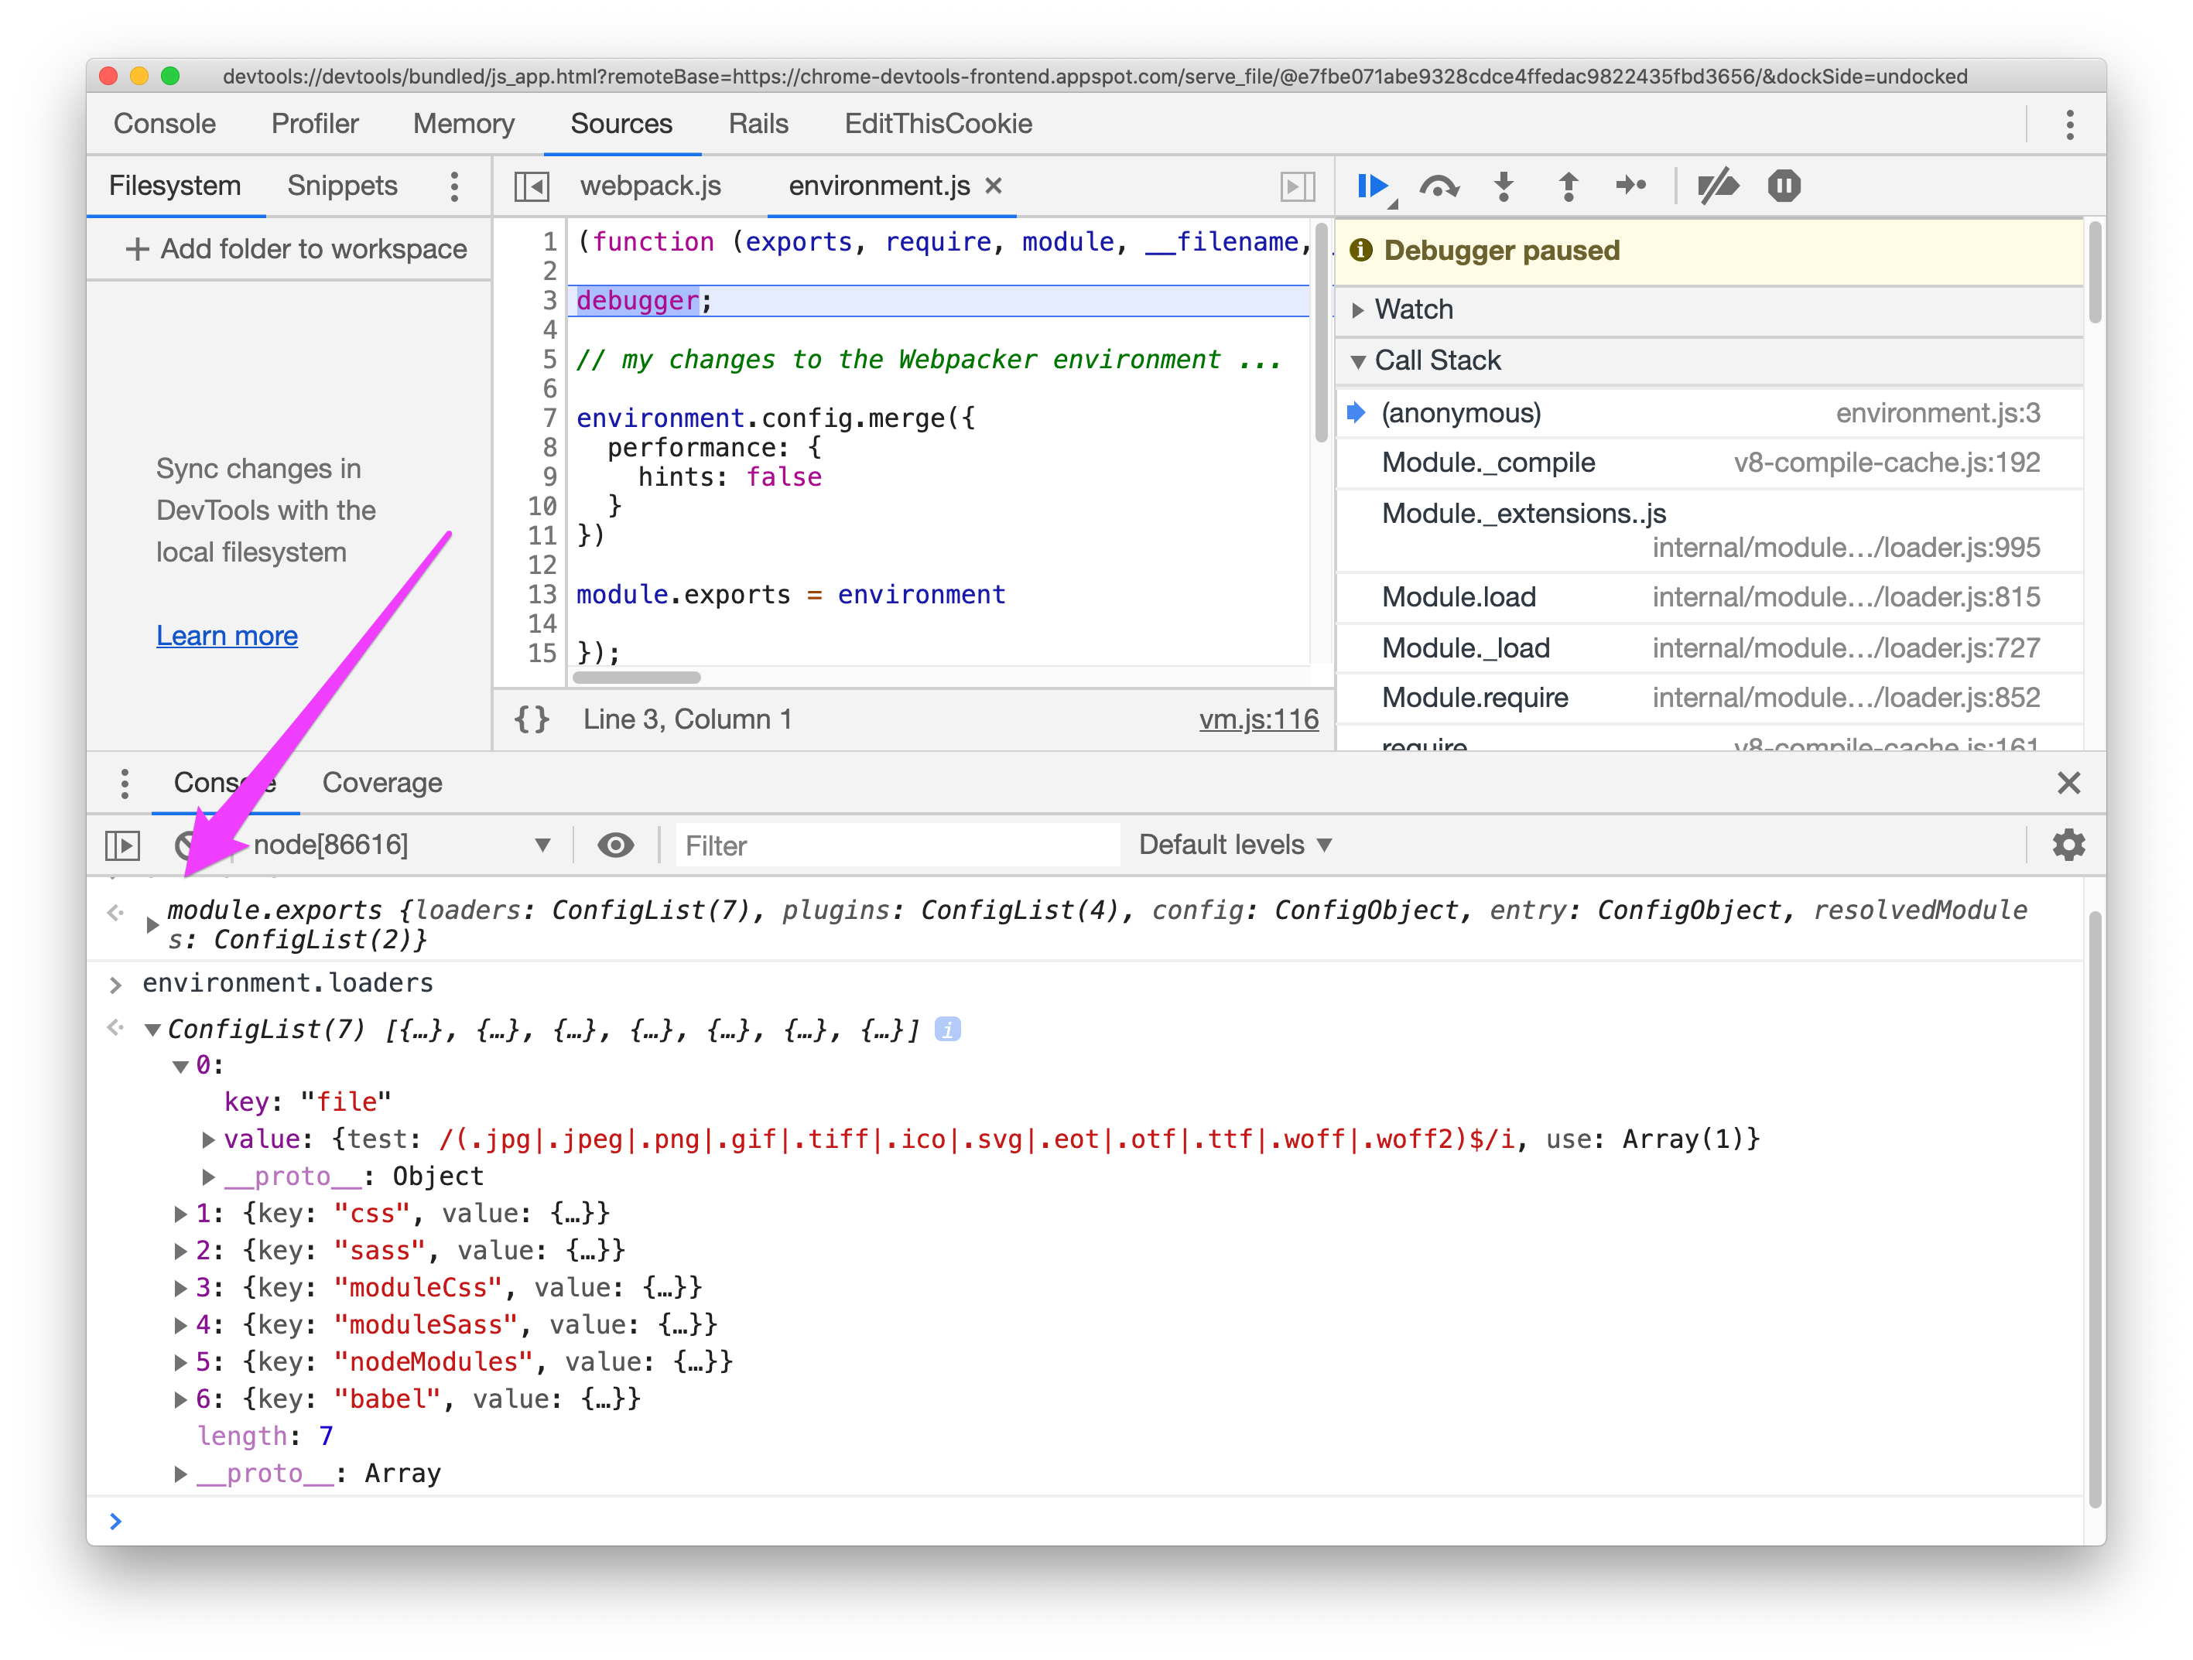Expand item 1 with key css

click(x=180, y=1214)
